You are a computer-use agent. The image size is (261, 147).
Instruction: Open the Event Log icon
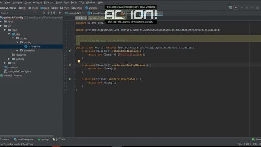[253, 140]
